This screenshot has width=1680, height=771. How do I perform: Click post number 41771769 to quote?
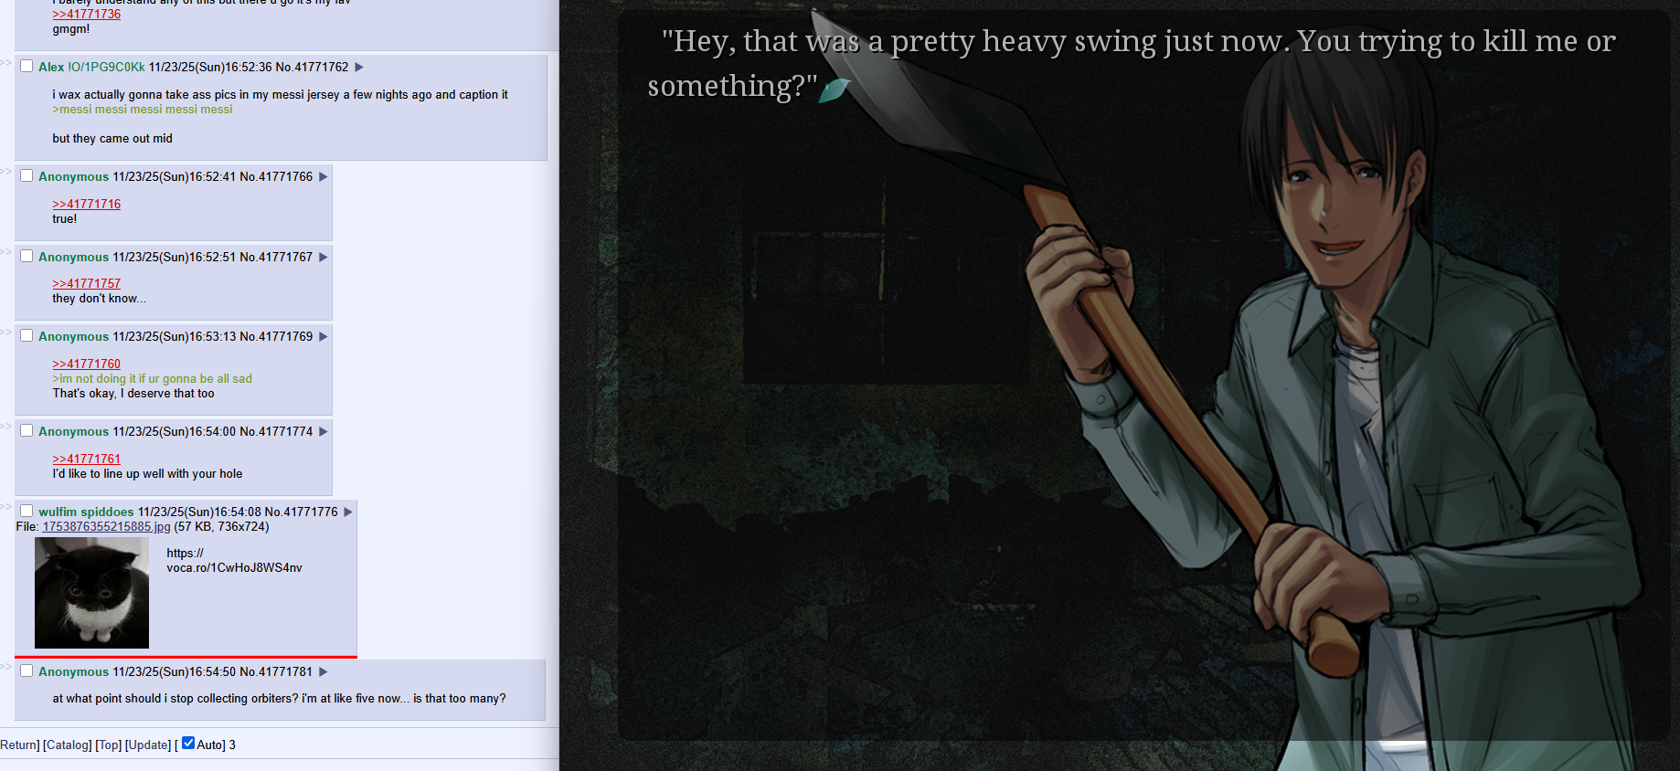point(286,336)
